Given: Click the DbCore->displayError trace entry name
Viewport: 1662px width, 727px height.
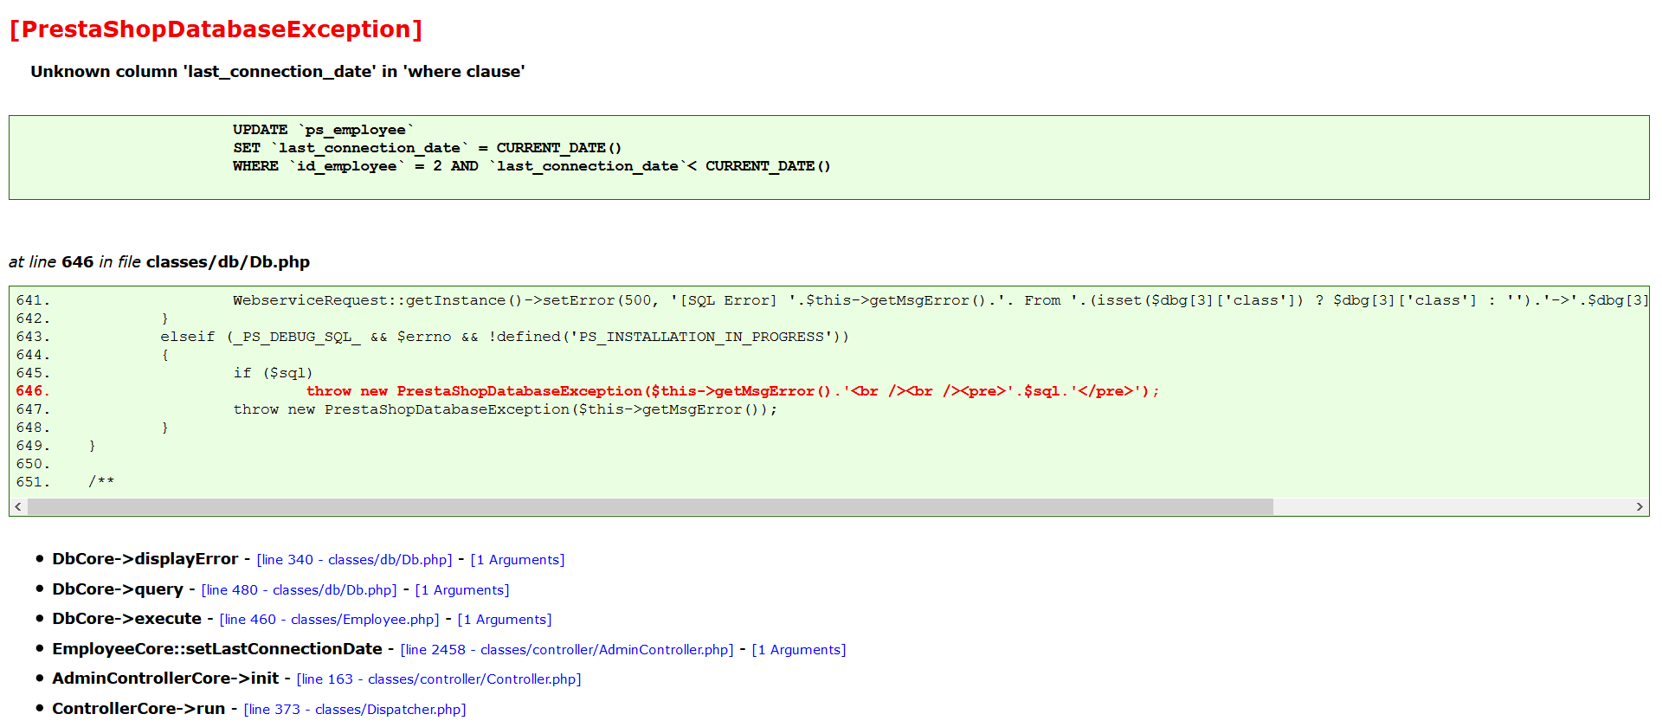Looking at the screenshot, I should (x=145, y=559).
